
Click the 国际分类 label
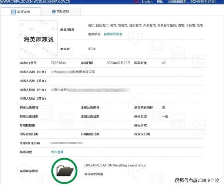140,63
